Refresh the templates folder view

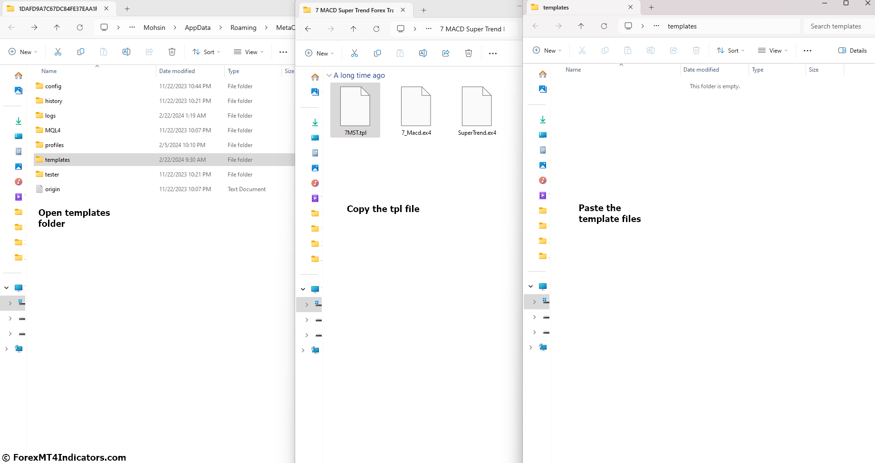pyautogui.click(x=604, y=26)
